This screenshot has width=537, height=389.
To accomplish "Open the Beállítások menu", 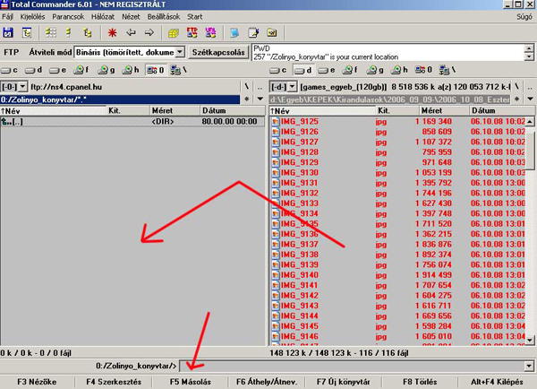I will (164, 17).
